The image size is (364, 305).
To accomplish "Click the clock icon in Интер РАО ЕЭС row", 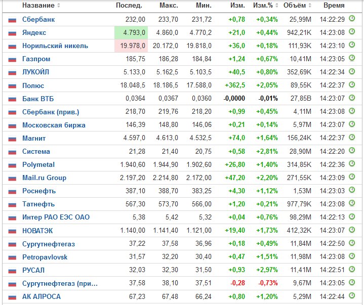I will (x=352, y=216).
